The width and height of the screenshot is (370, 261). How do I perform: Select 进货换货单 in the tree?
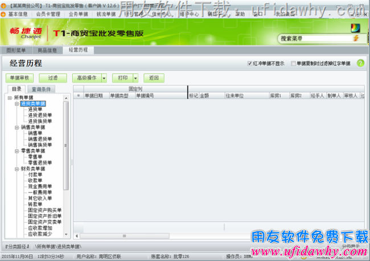pos(40,121)
